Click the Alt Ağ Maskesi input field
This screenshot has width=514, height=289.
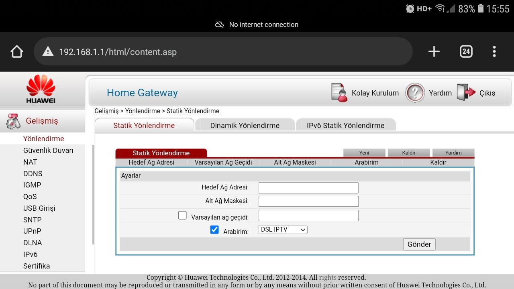pos(308,201)
